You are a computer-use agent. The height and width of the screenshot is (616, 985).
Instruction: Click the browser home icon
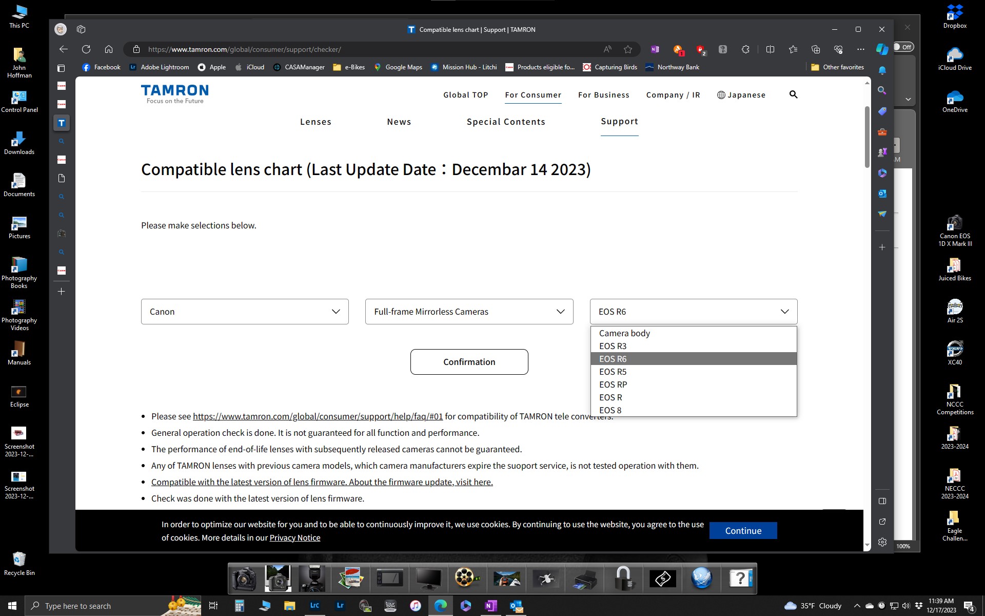[x=109, y=49]
